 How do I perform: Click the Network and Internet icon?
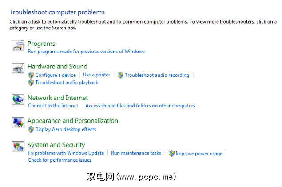[x=18, y=99]
